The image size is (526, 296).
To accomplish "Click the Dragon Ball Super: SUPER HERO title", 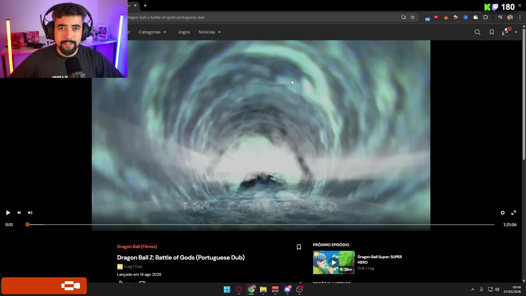I will [380, 259].
